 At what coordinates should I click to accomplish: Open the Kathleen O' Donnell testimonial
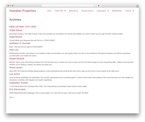tap(20, 43)
